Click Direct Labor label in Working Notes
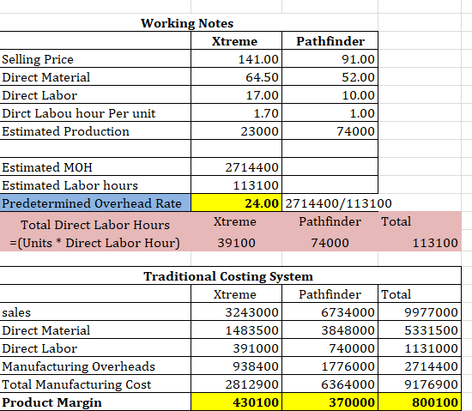The image size is (472, 411). click(95, 94)
